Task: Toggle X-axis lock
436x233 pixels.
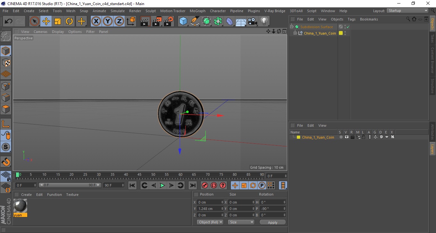Action: click(x=96, y=21)
